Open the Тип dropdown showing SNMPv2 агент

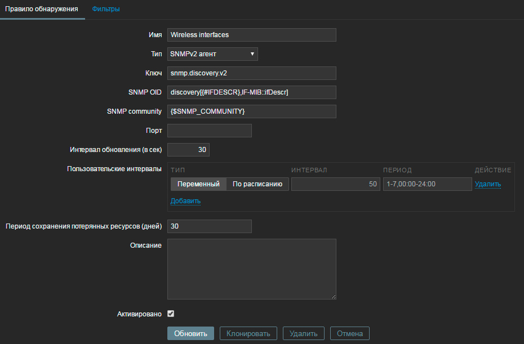click(212, 54)
